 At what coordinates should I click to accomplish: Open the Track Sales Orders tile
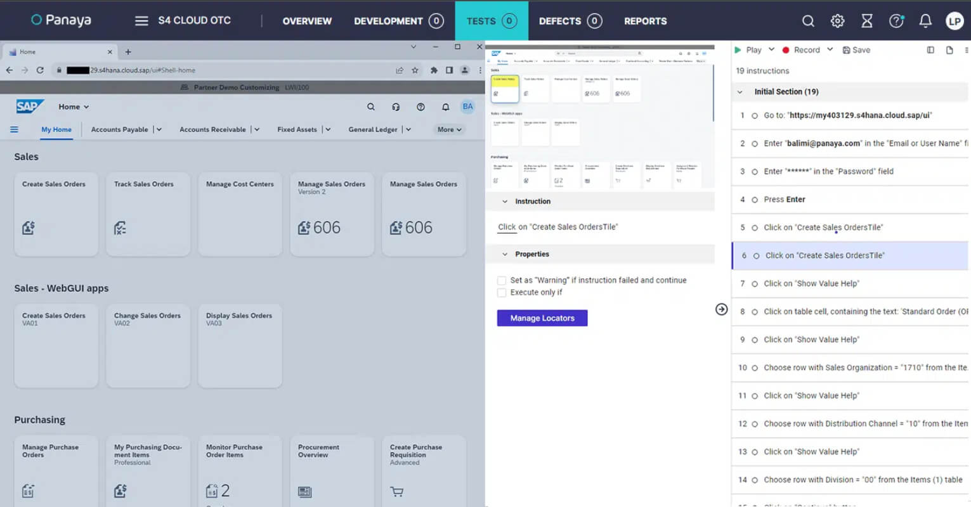[x=148, y=214]
